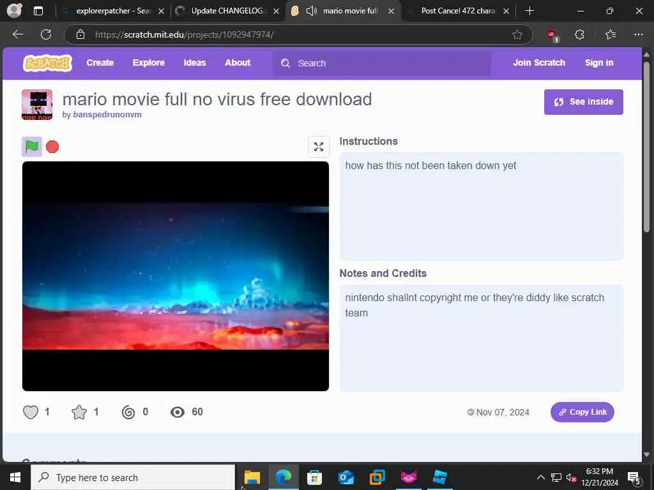Screen dimensions: 654x490
Task: Click author avatar thumbnail
Action: coord(37,105)
